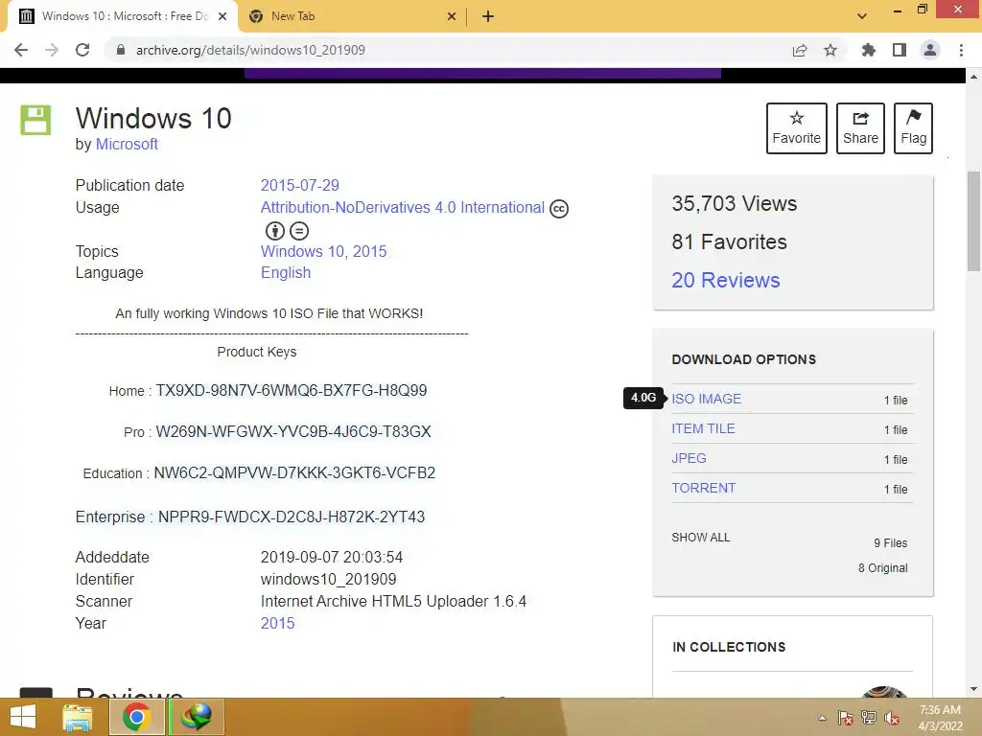Click the Chrome taskbar icon

[136, 717]
